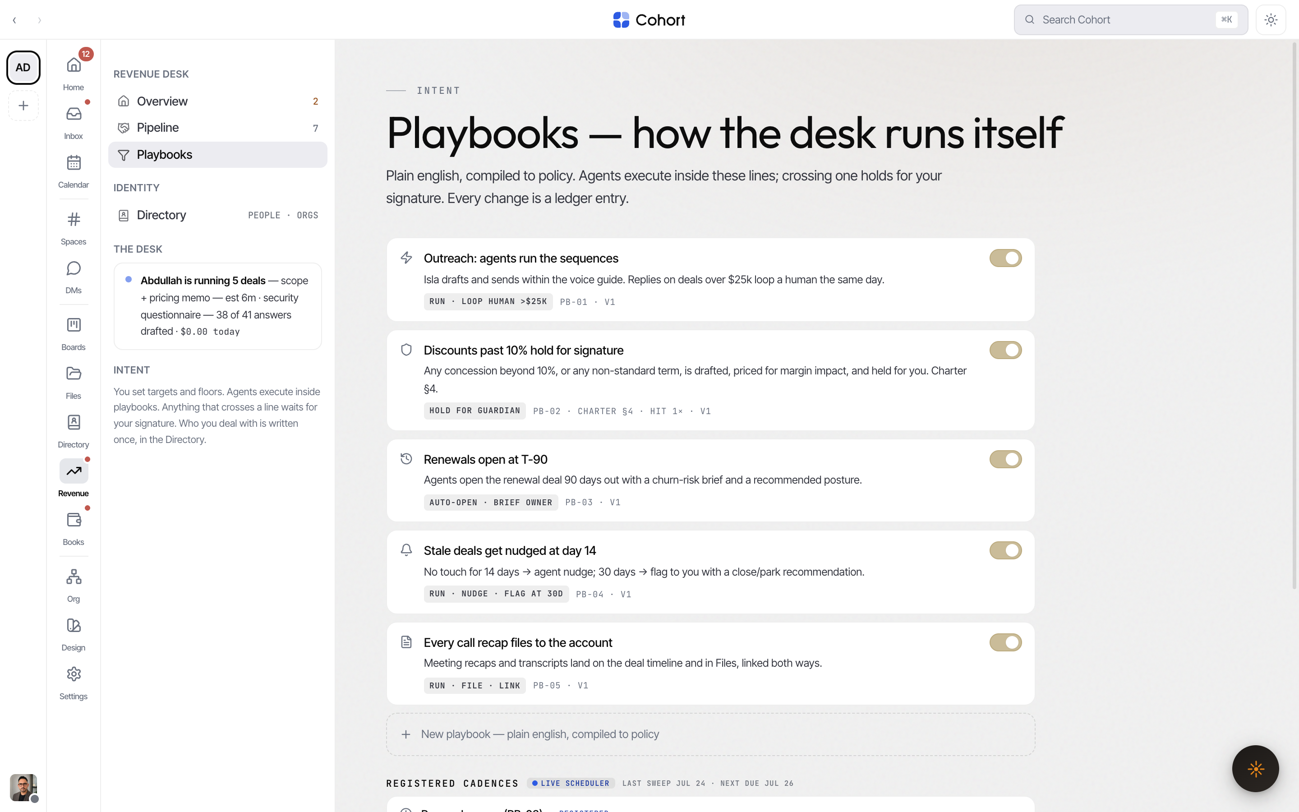Click the LIVE SCHEDULER badge
The width and height of the screenshot is (1299, 812).
[x=571, y=784]
